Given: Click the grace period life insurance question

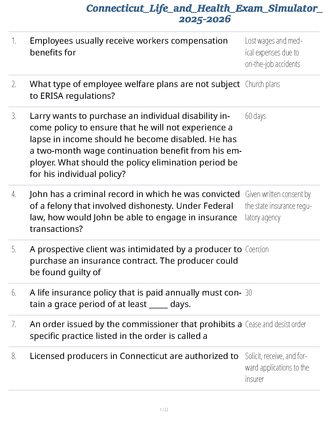Looking at the screenshot, I should pyautogui.click(x=135, y=298).
